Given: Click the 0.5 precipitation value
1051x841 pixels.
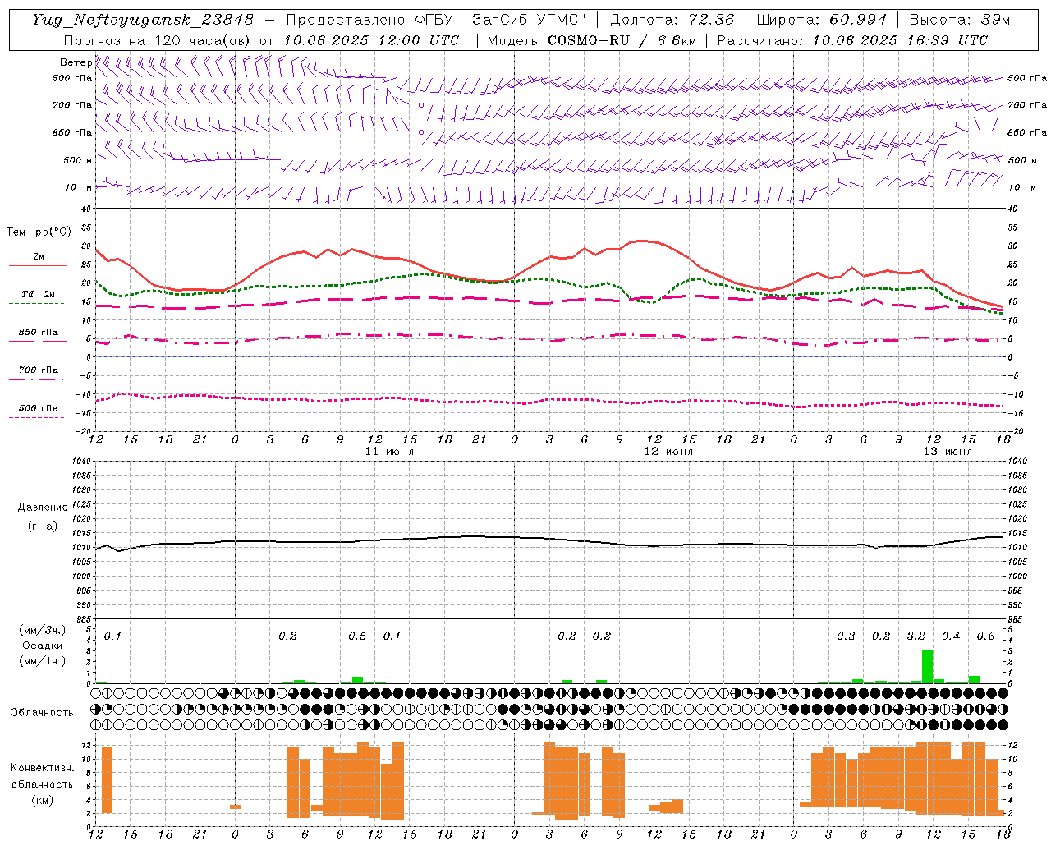Looking at the screenshot, I should click(x=357, y=636).
